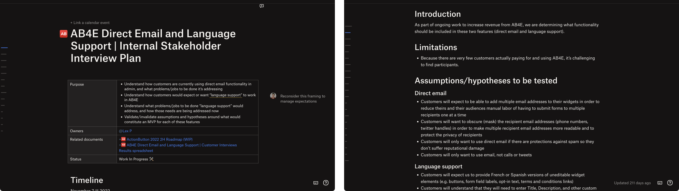Click the "Purpose" table cell
Screen dimensions: 679x191
tap(92, 103)
